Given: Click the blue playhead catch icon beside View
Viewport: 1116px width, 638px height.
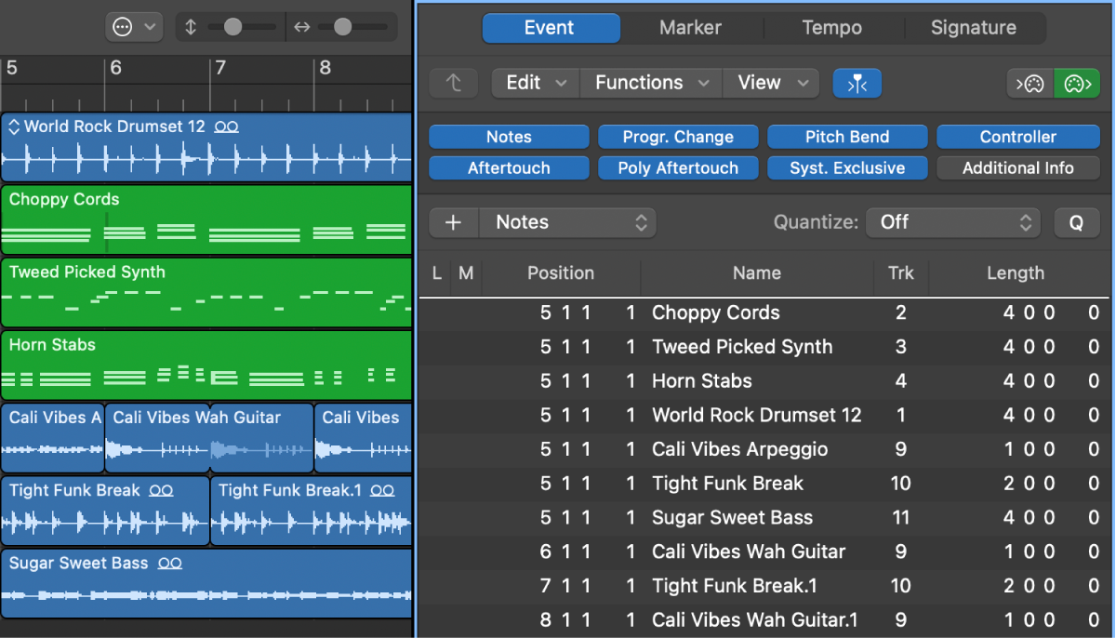Looking at the screenshot, I should [857, 83].
